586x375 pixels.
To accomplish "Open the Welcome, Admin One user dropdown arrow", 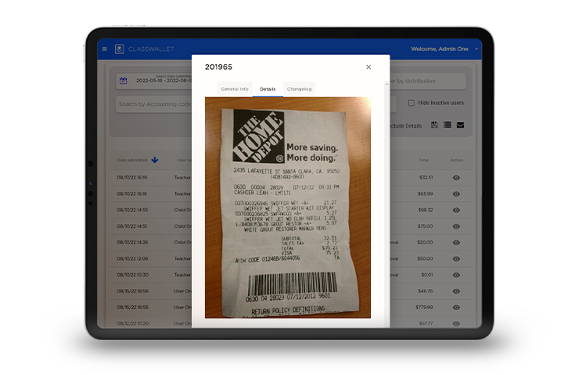I will pos(476,49).
